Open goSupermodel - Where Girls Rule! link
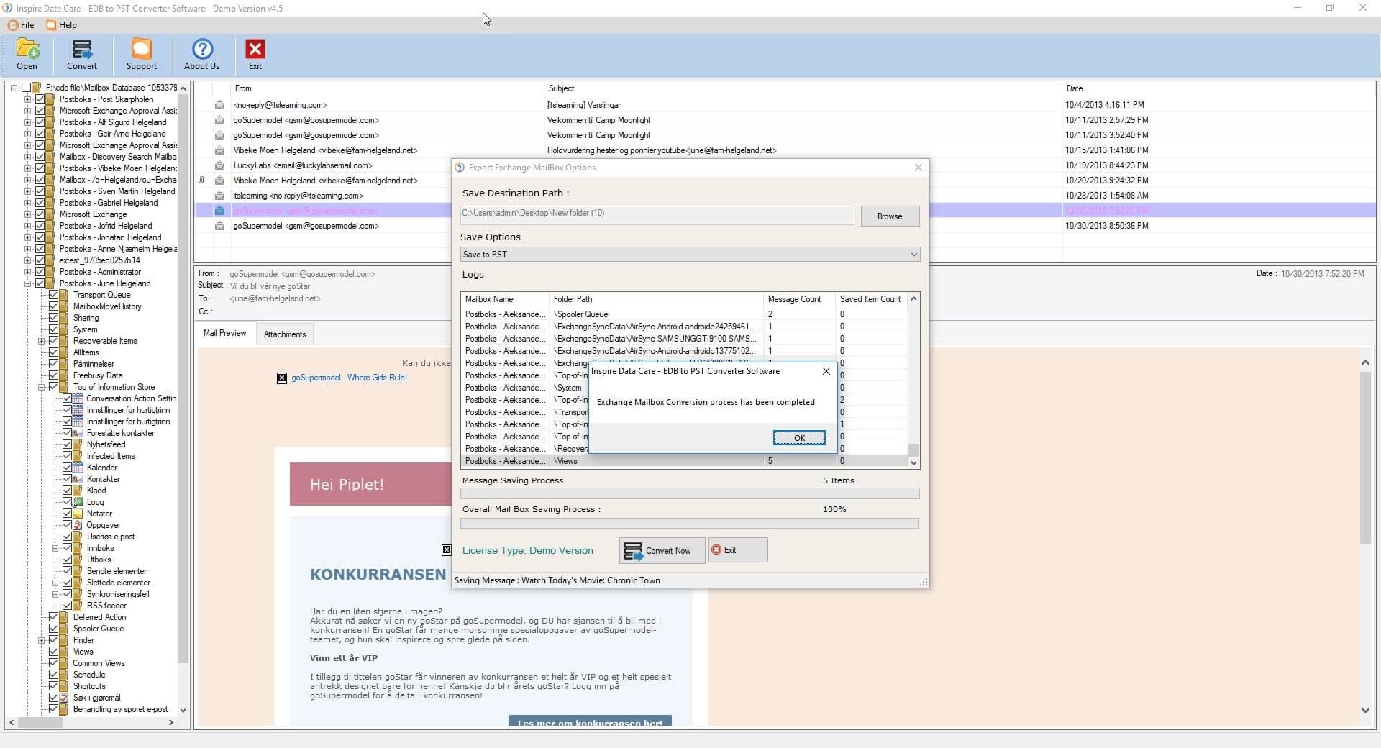1381x748 pixels. (349, 378)
